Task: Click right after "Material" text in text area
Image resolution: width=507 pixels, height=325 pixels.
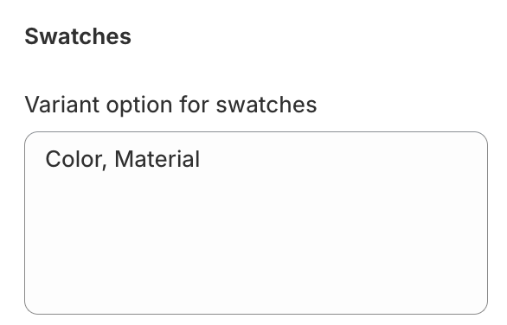Action: point(201,159)
